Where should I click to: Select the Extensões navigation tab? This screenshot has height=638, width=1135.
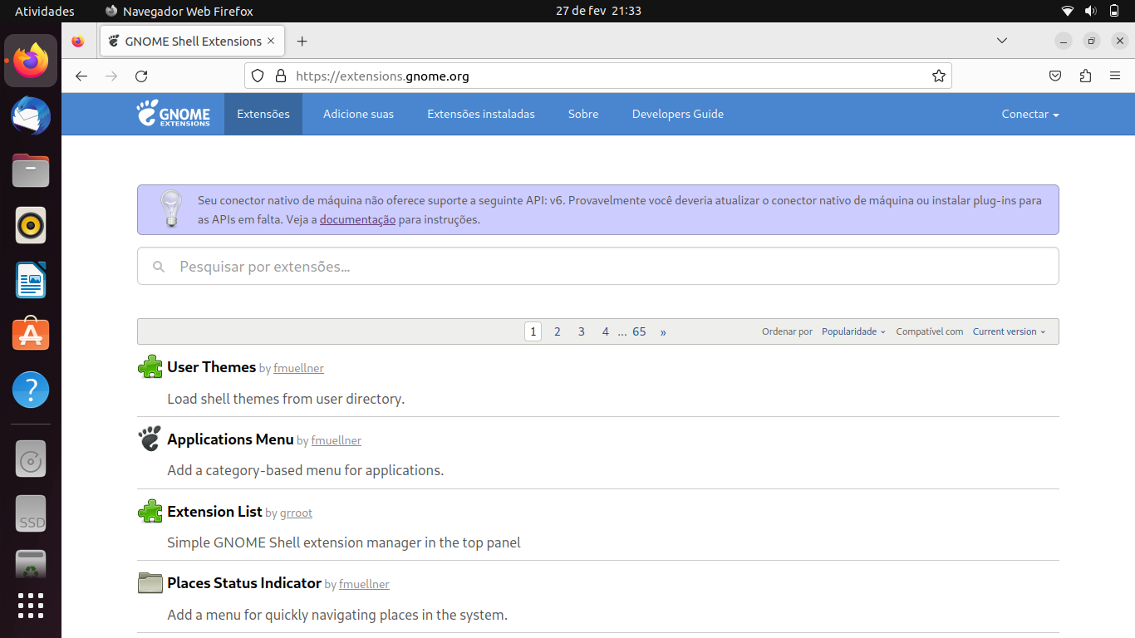coord(263,114)
